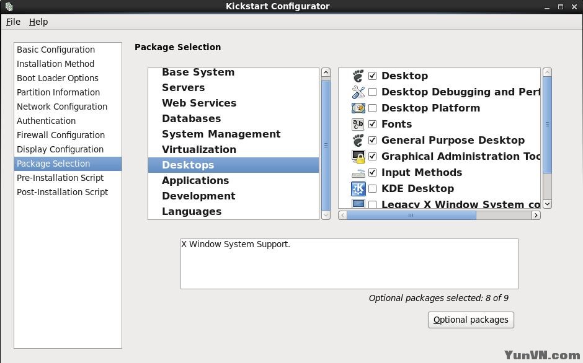Click the tools icon for Desktop Debugging
Viewport: 583px width, 363px height.
(358, 92)
